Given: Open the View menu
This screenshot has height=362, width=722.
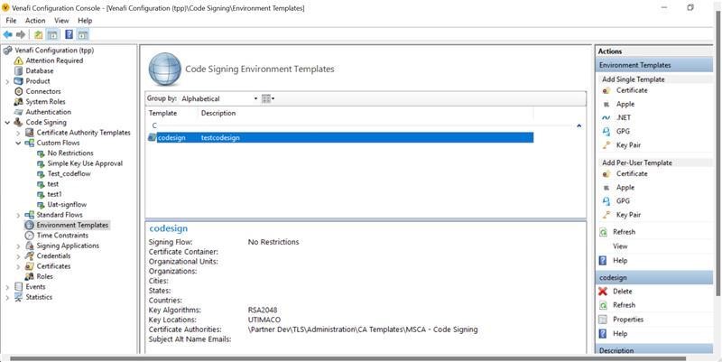Looking at the screenshot, I should click(x=61, y=21).
